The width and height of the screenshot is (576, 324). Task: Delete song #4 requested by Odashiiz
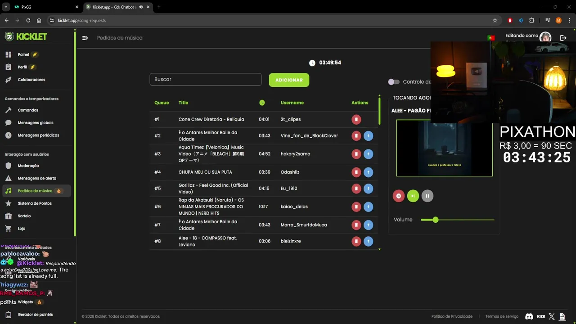coord(356,172)
